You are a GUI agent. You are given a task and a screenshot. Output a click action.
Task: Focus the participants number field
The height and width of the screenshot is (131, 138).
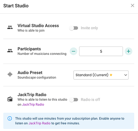coord(101,51)
